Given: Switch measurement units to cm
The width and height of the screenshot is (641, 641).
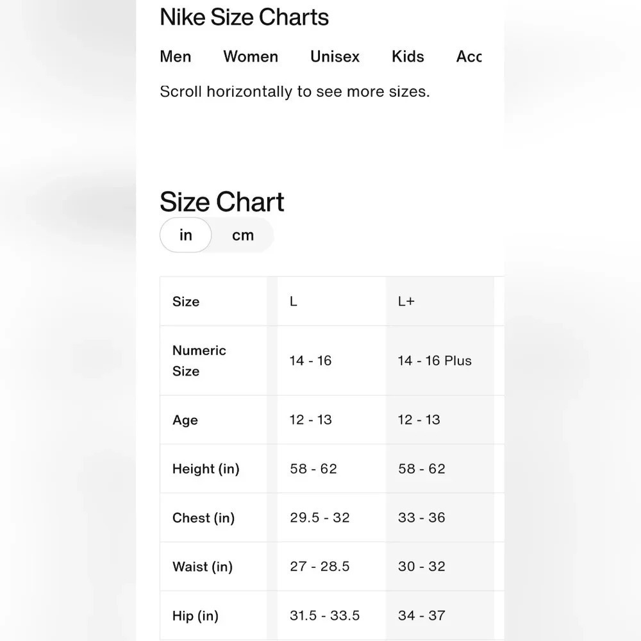Looking at the screenshot, I should point(243,235).
